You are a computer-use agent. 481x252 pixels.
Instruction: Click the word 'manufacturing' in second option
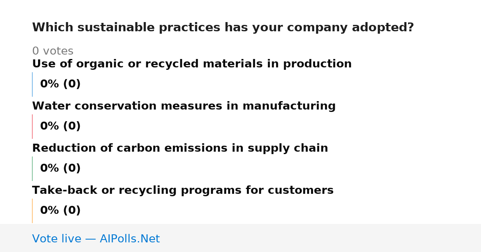pyautogui.click(x=289, y=106)
